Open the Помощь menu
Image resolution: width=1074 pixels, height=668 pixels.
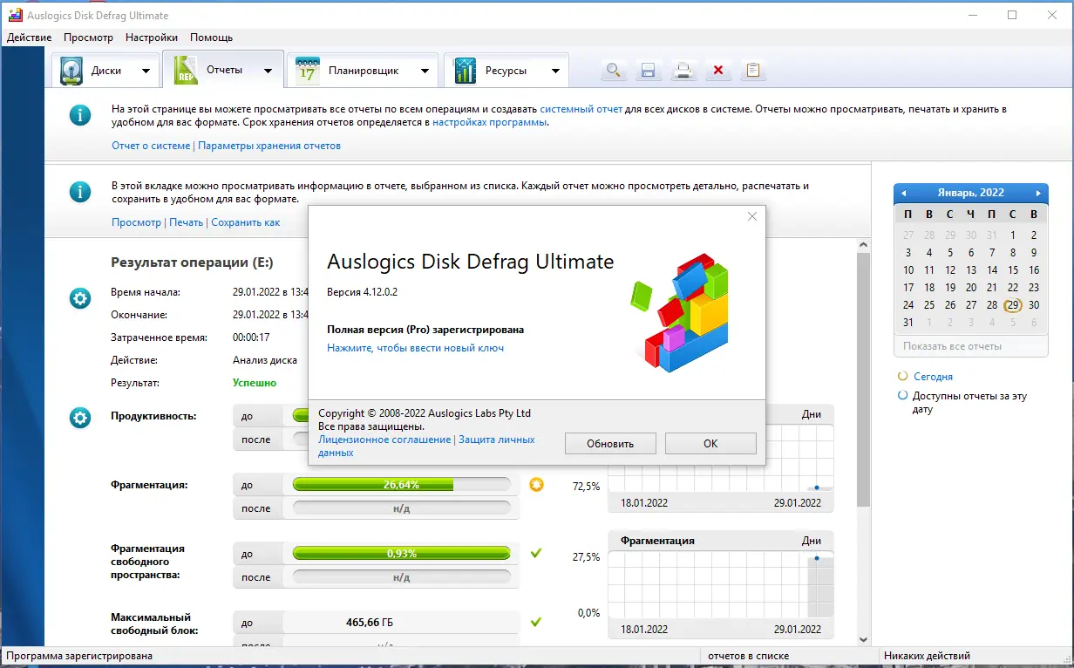[x=211, y=37]
